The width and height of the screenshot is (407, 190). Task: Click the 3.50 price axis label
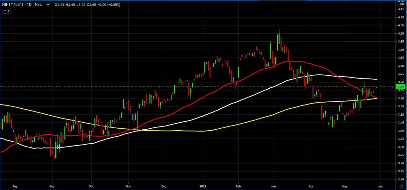[x=401, y=115]
